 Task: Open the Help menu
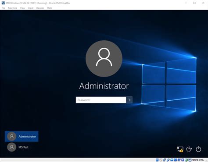click(x=50, y=8)
